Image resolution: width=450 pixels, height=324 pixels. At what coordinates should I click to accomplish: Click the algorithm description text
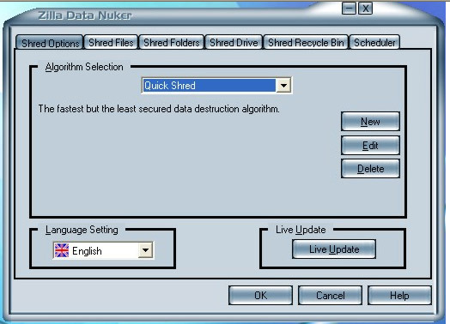coord(159,109)
